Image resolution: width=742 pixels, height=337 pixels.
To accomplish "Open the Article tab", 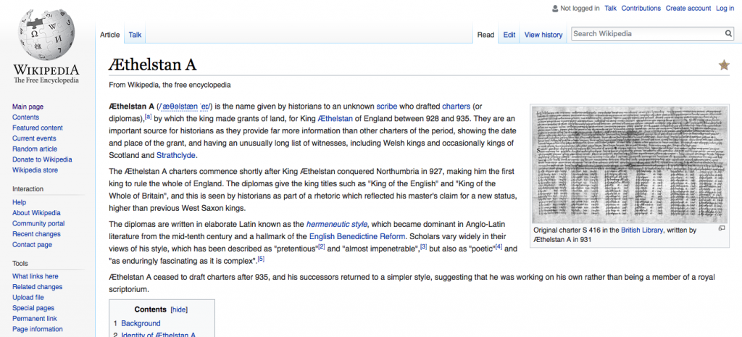I will [110, 35].
